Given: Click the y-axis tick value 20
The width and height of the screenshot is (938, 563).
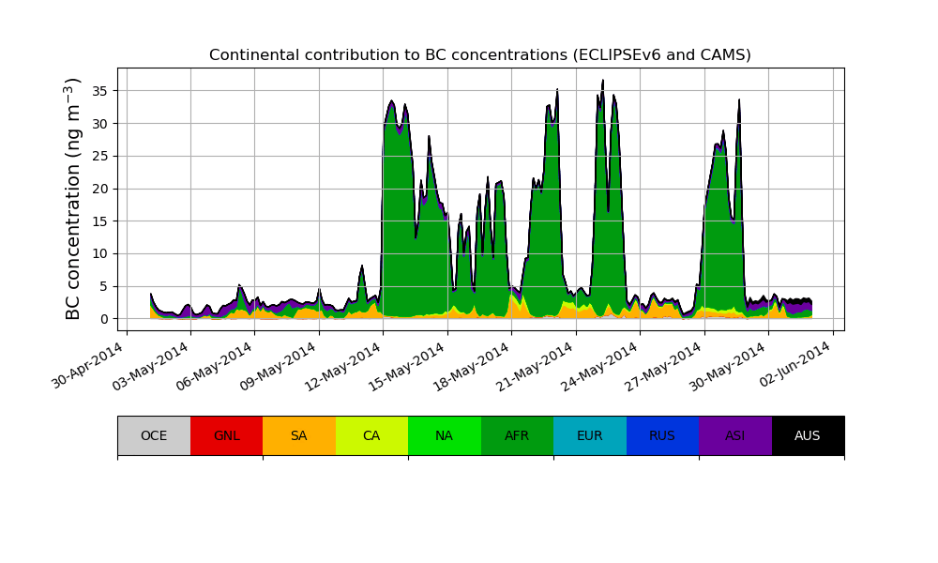Looking at the screenshot, I should (100, 189).
